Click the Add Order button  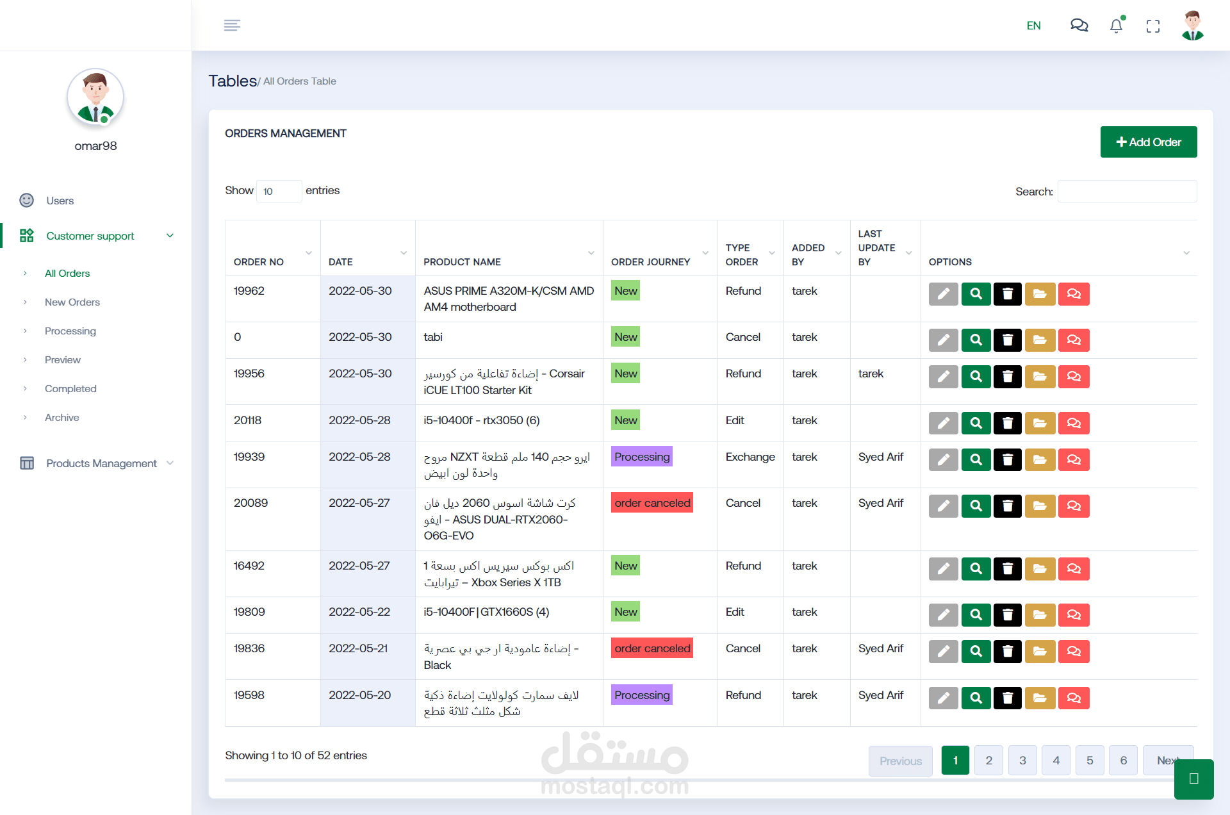pyautogui.click(x=1148, y=142)
